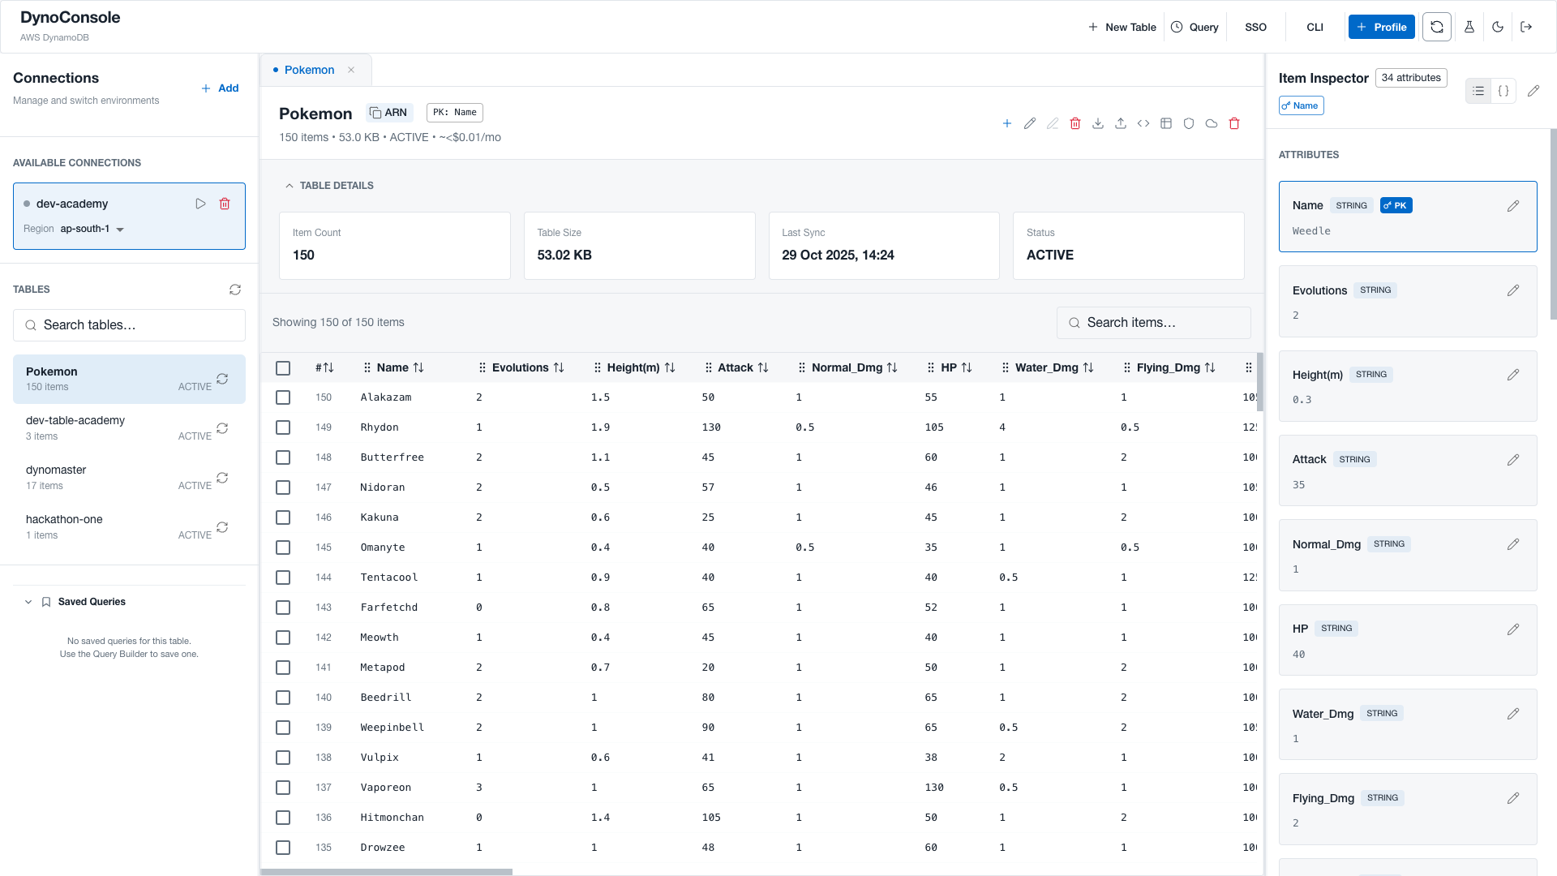Check the Alakazam row checkbox
Viewport: 1557px width, 876px height.
point(283,397)
